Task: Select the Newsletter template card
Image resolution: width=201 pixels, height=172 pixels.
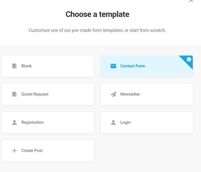Action: (x=147, y=94)
